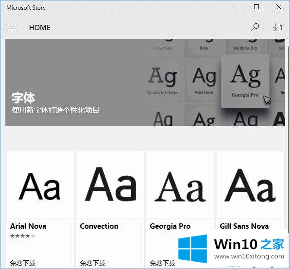The height and width of the screenshot is (269, 290).
Task: Click the Convection title text
Action: pos(99,226)
